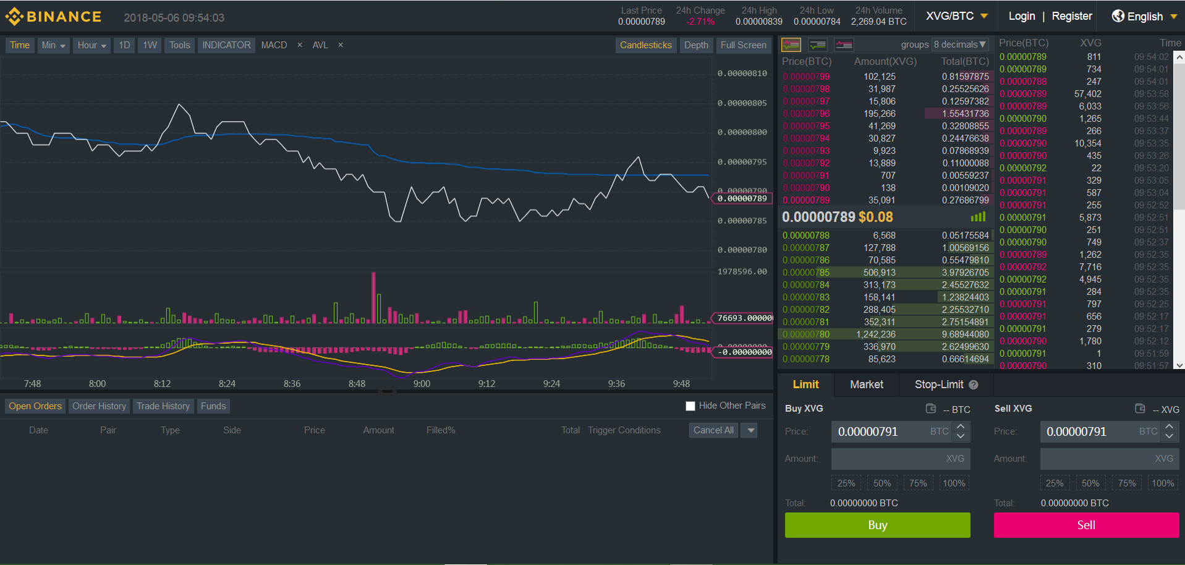This screenshot has height=565, width=1185.
Task: Open chart in Full Screen
Action: [744, 45]
